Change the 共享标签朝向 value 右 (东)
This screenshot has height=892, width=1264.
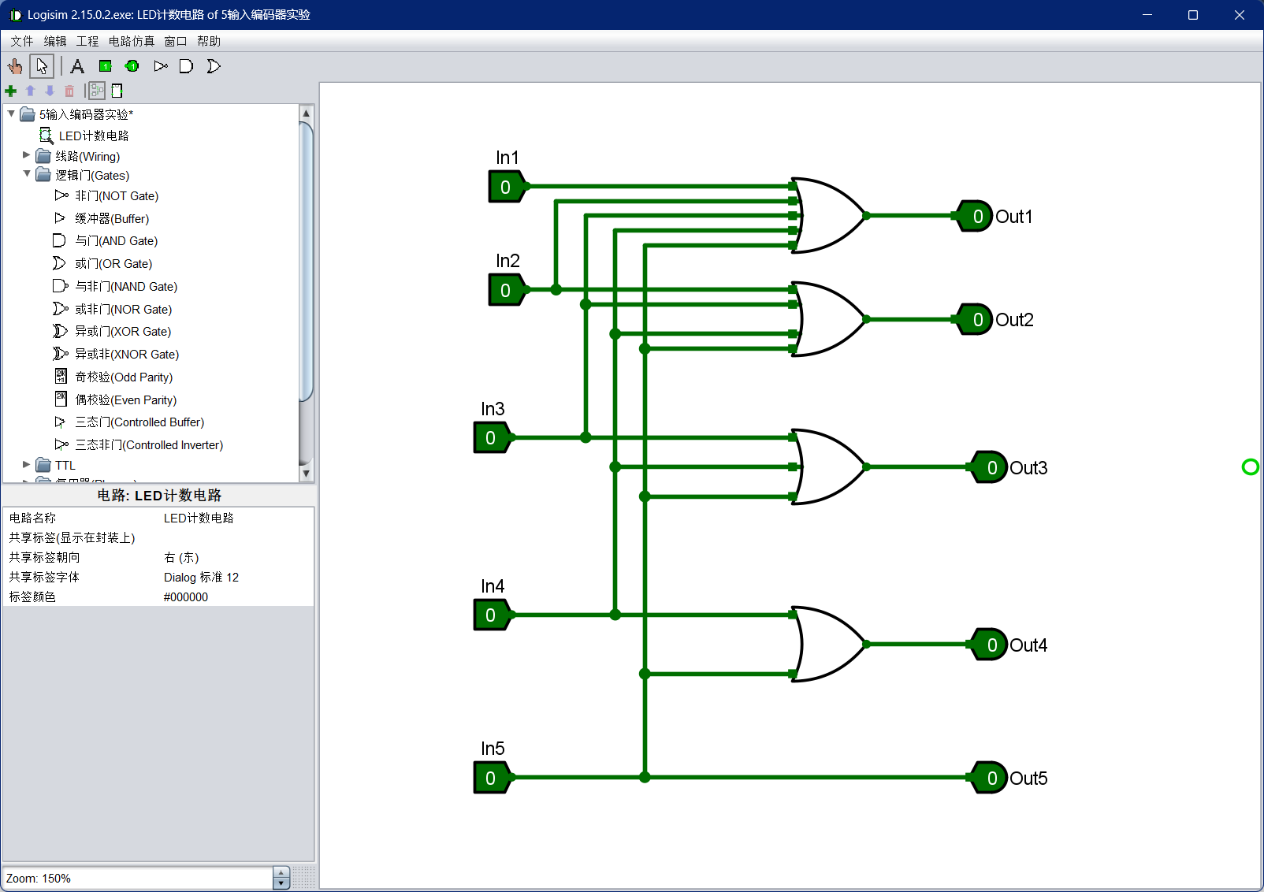236,557
